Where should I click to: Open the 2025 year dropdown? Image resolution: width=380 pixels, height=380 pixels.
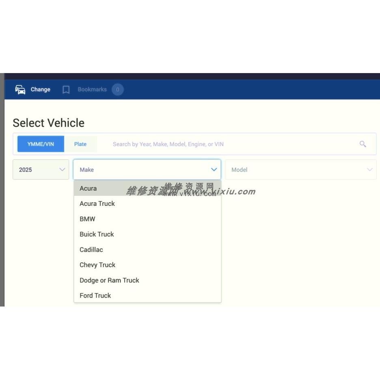(x=41, y=170)
